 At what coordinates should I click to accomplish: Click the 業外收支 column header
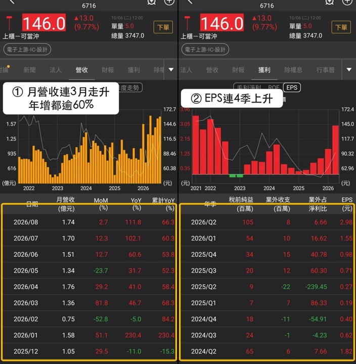[x=278, y=204]
